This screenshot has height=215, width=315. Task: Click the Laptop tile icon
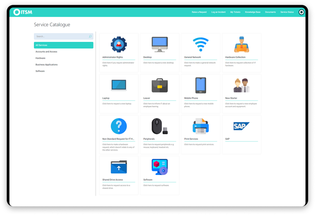pos(119,84)
